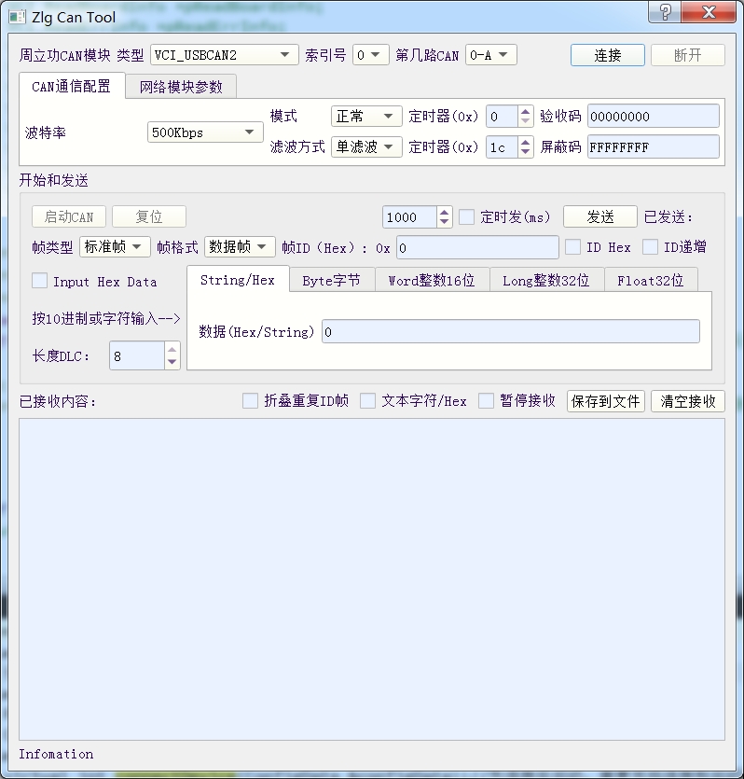744x779 pixels.
Task: Increase the first 定时器(0x) value showing 0
Action: [x=525, y=112]
